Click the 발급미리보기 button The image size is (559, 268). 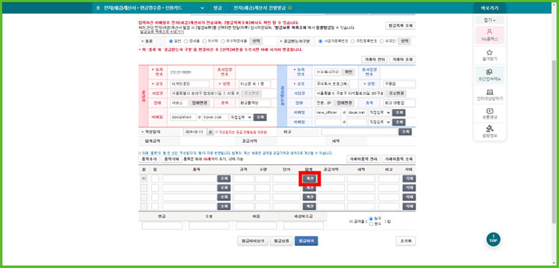[253, 241]
